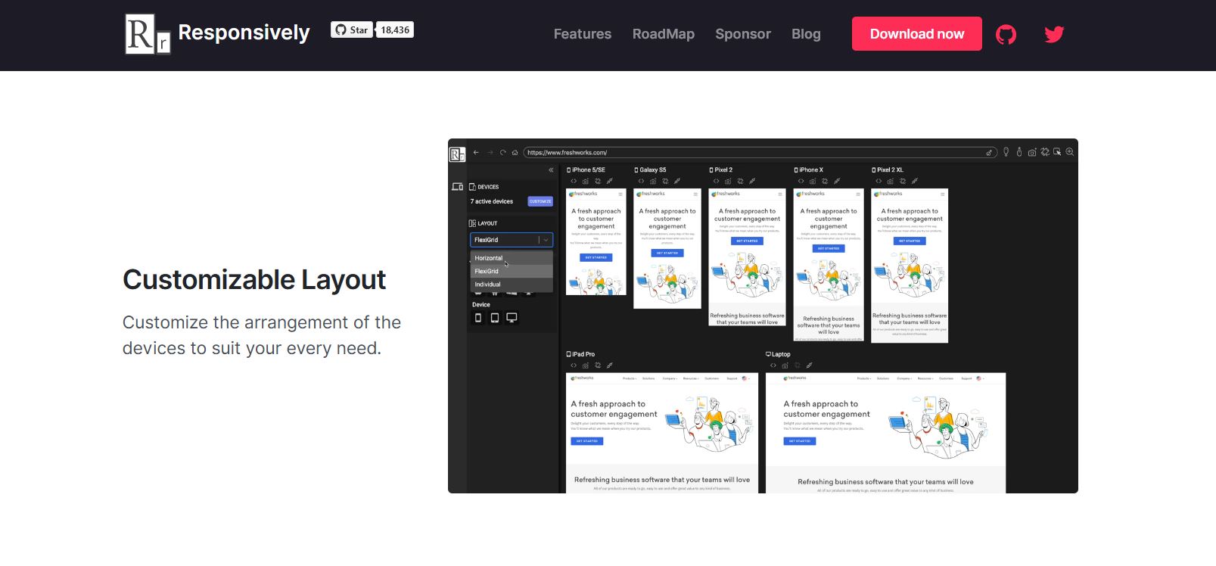Open the 18,436 stargazers count link

point(395,30)
